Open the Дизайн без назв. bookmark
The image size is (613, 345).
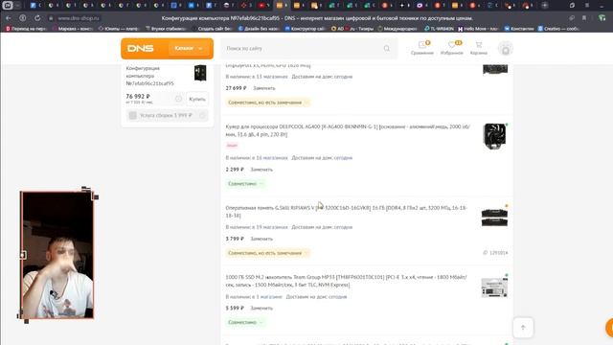[258, 29]
